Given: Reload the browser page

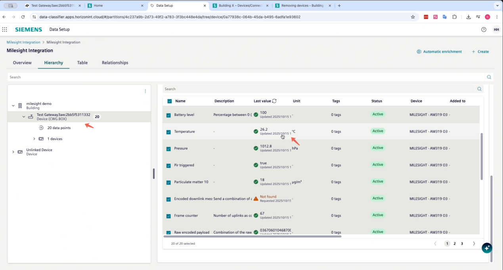Looking at the screenshot, I should [23, 17].
